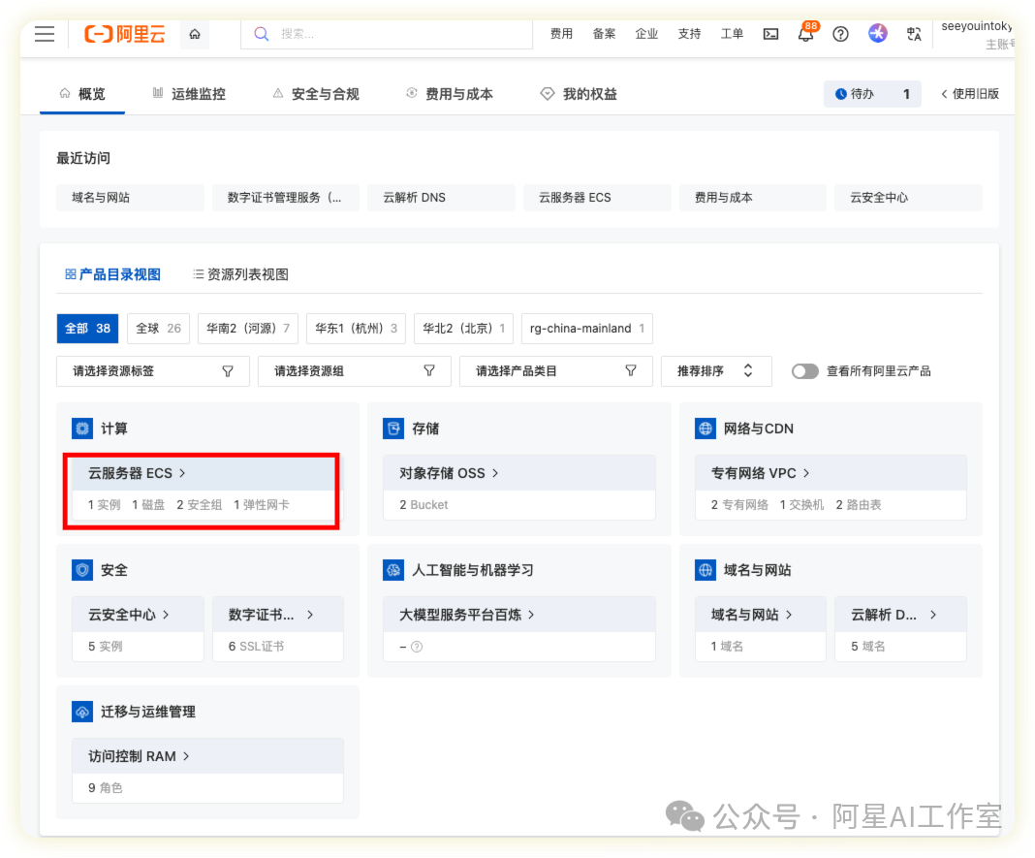The image size is (1035, 858).
Task: Switch to 运维监控 tab
Action: click(189, 94)
